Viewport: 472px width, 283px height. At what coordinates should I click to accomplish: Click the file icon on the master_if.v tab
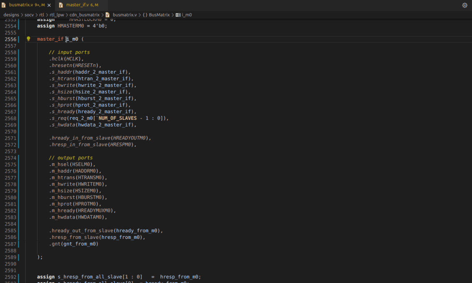pyautogui.click(x=61, y=5)
